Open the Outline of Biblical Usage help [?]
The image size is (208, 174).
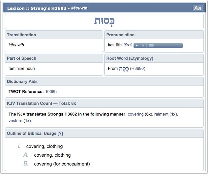coord(60,134)
